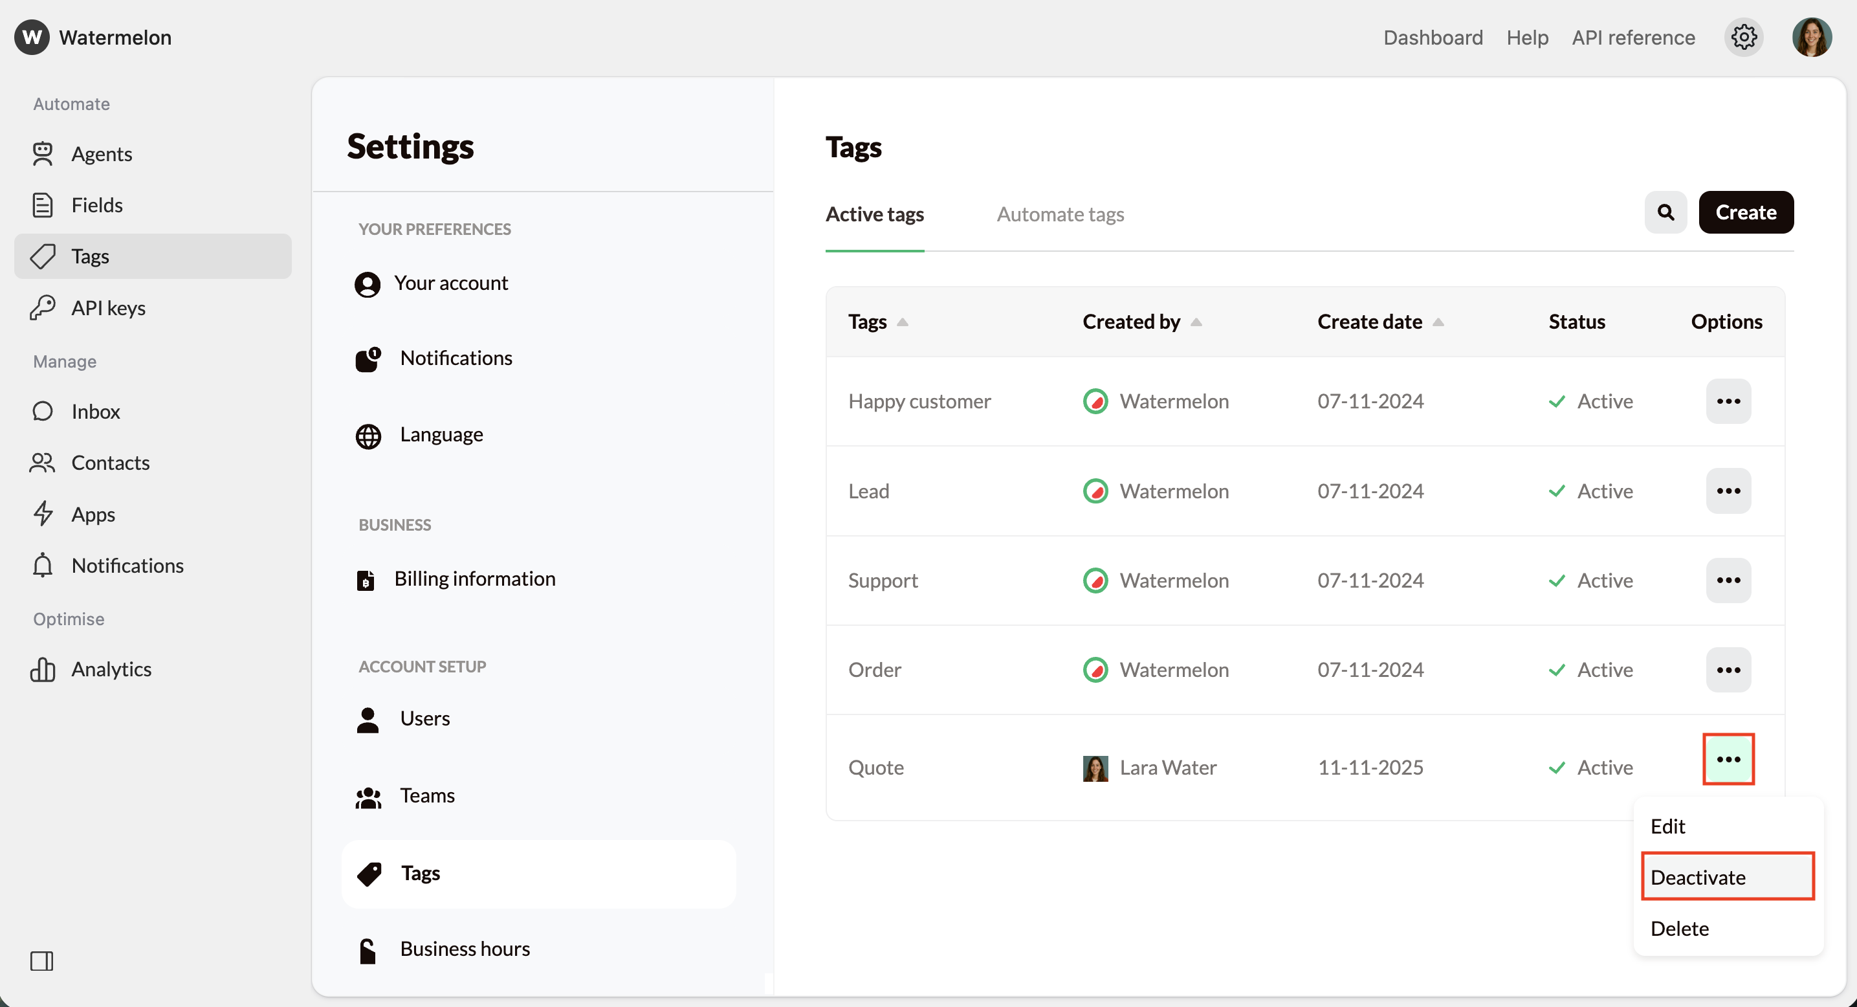Image resolution: width=1857 pixels, height=1007 pixels.
Task: Open Agents from the left sidebar
Action: (x=101, y=153)
